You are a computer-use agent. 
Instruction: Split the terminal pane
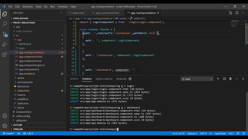coord(224,79)
